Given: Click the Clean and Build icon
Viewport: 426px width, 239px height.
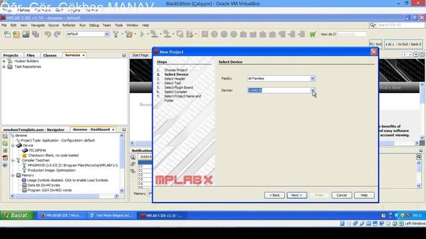Looking at the screenshot, I should click(128, 34).
